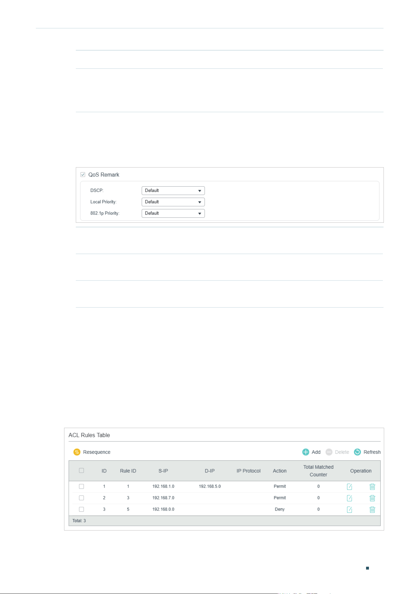The height and width of the screenshot is (594, 420).
Task: Delete rule with S-IP 192.168.0.0 via trash icon
Action: point(372,510)
